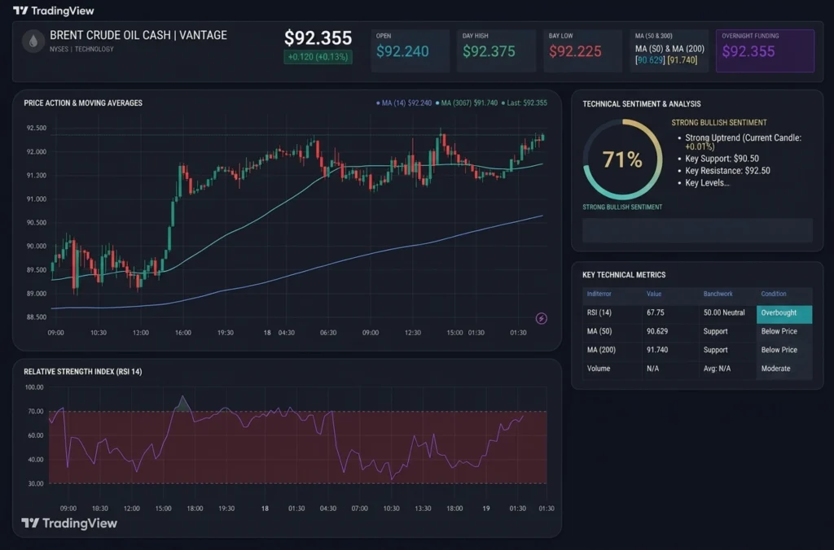This screenshot has width=834, height=550.
Task: Select the Volume row label
Action: click(x=599, y=369)
